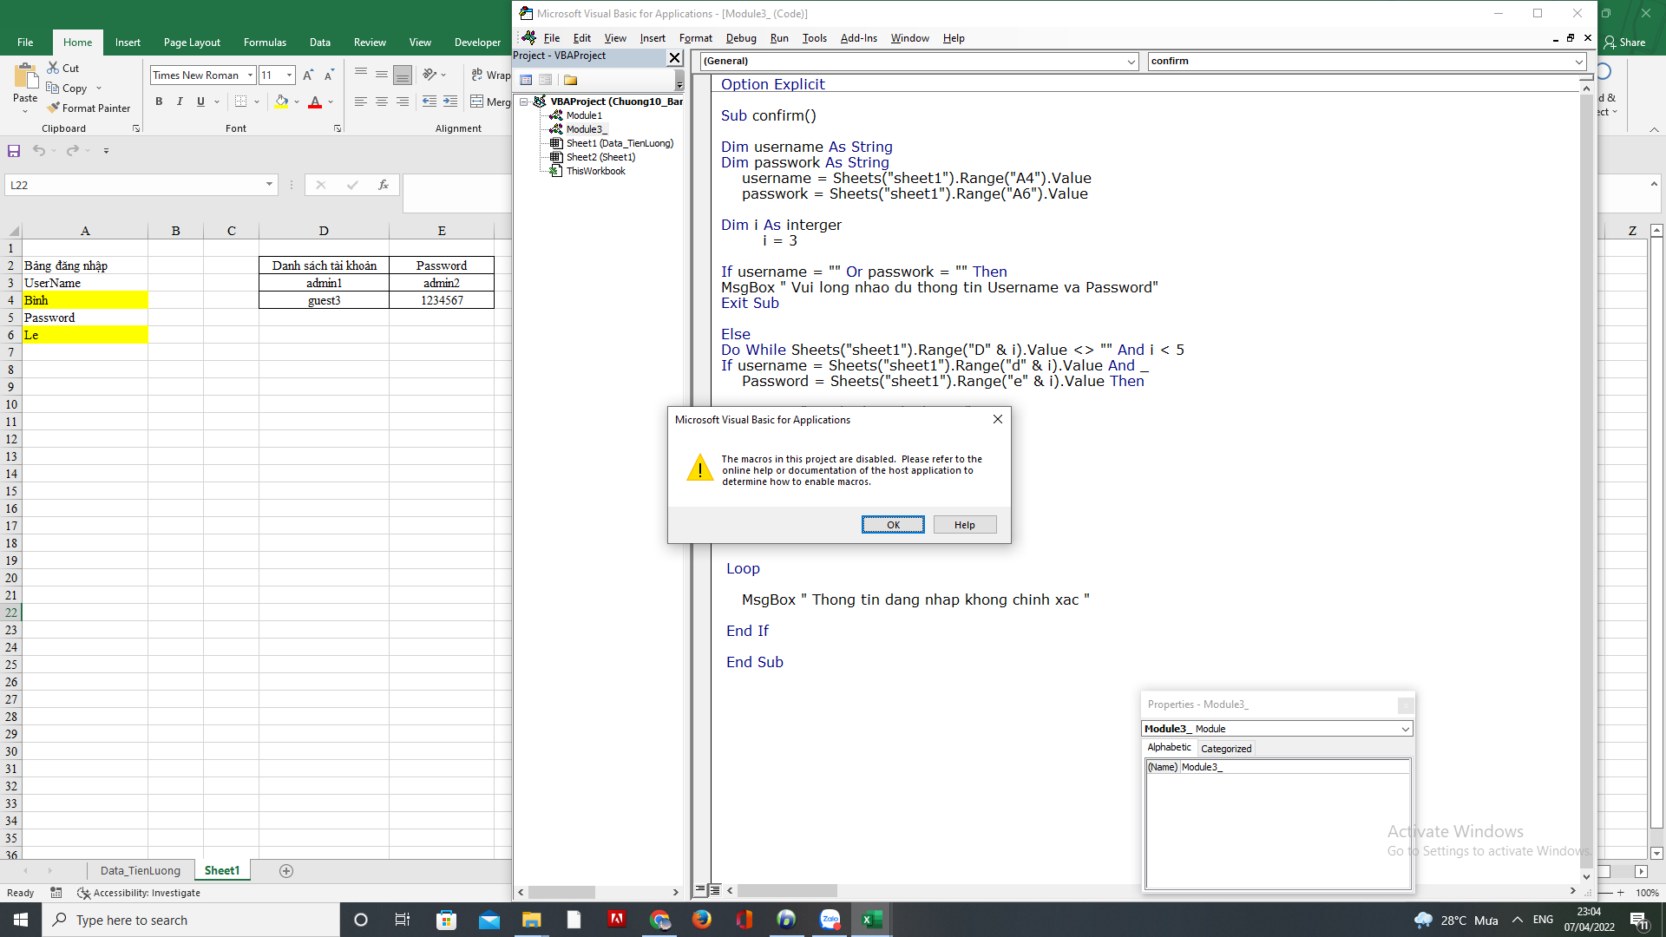Click OK in the macros disabled dialog
This screenshot has width=1666, height=937.
tap(893, 525)
